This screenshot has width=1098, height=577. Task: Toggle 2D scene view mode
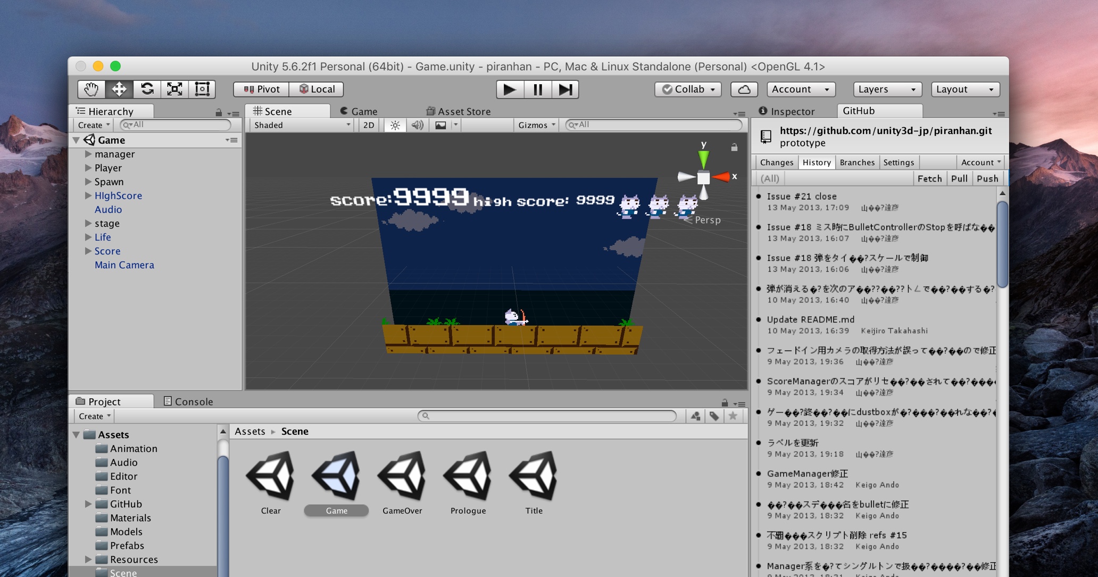click(368, 125)
